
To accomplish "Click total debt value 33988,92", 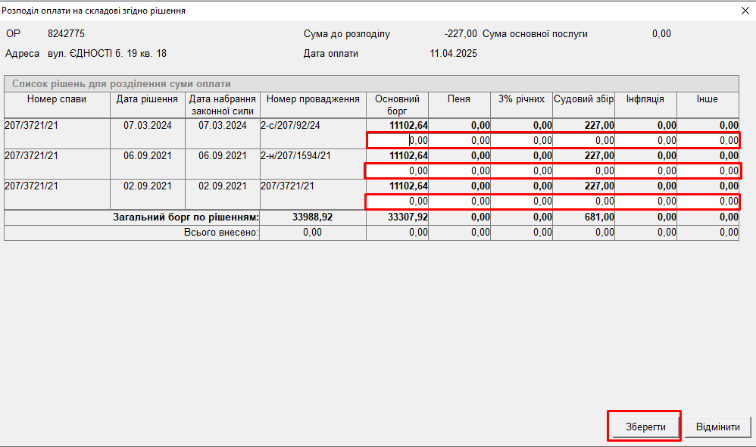I will click(x=312, y=217).
